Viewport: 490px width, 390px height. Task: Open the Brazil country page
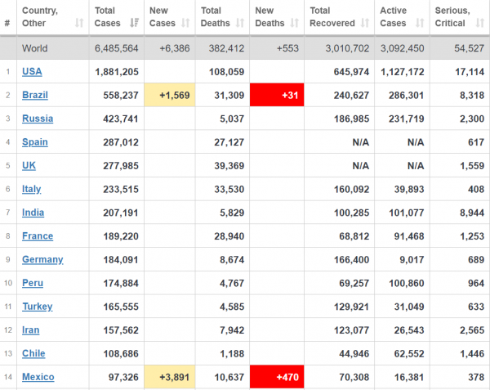(35, 95)
